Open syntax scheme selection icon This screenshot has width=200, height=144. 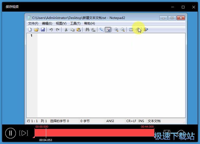point(131,30)
